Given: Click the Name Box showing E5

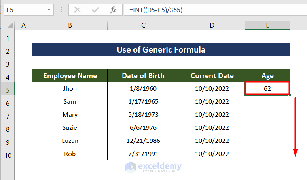Looking at the screenshot, I should click(x=24, y=10).
